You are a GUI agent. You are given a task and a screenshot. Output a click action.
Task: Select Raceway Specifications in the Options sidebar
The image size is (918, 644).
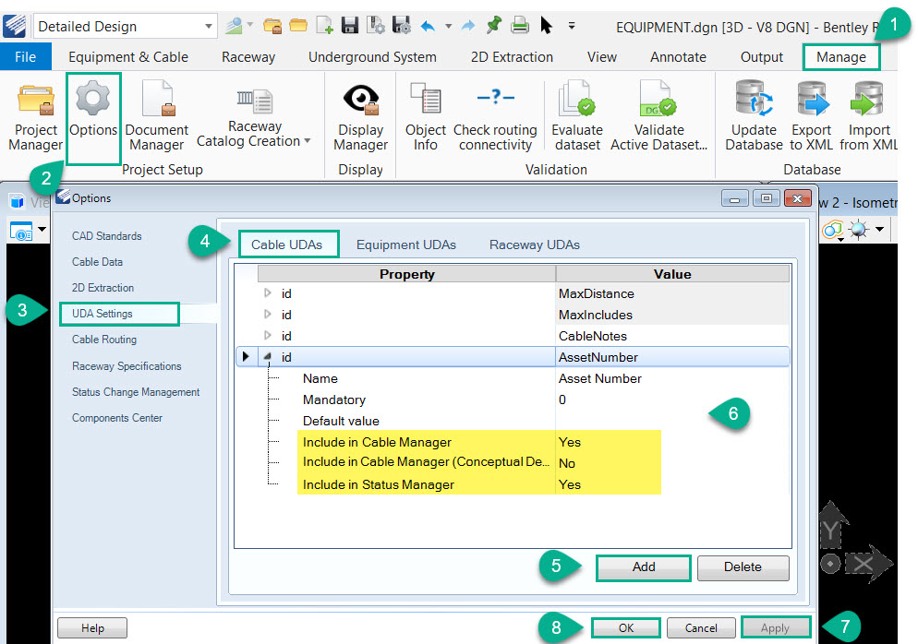click(x=127, y=366)
